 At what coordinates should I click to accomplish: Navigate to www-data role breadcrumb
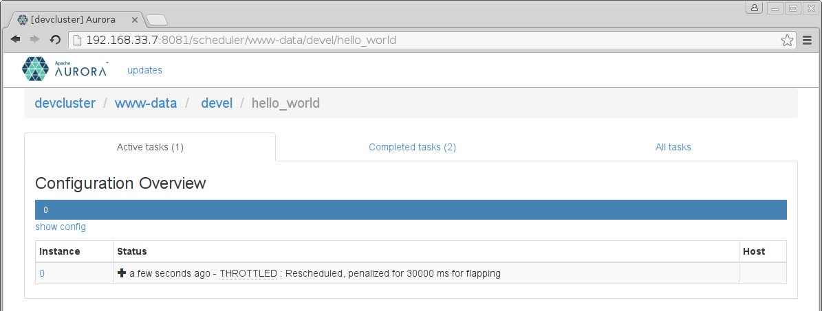pyautogui.click(x=145, y=103)
